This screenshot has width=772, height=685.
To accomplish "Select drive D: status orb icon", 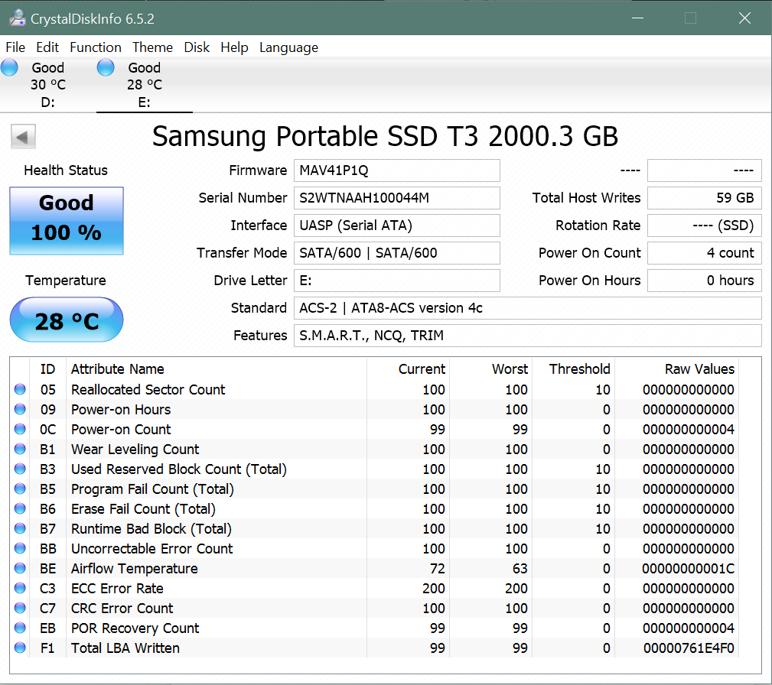I will [x=10, y=68].
